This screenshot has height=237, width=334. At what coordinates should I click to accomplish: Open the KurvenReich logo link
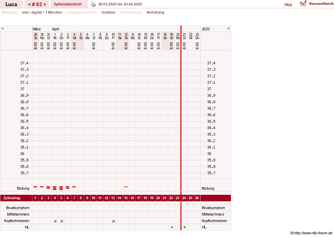tap(317, 4)
